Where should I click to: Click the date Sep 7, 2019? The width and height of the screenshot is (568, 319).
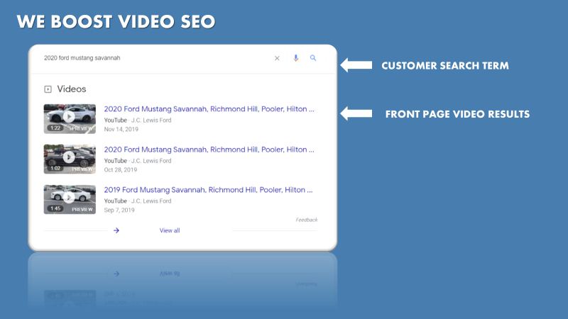tap(119, 210)
